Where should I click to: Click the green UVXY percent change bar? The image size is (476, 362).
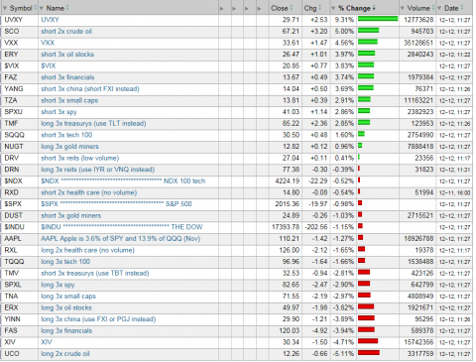coord(378,19)
